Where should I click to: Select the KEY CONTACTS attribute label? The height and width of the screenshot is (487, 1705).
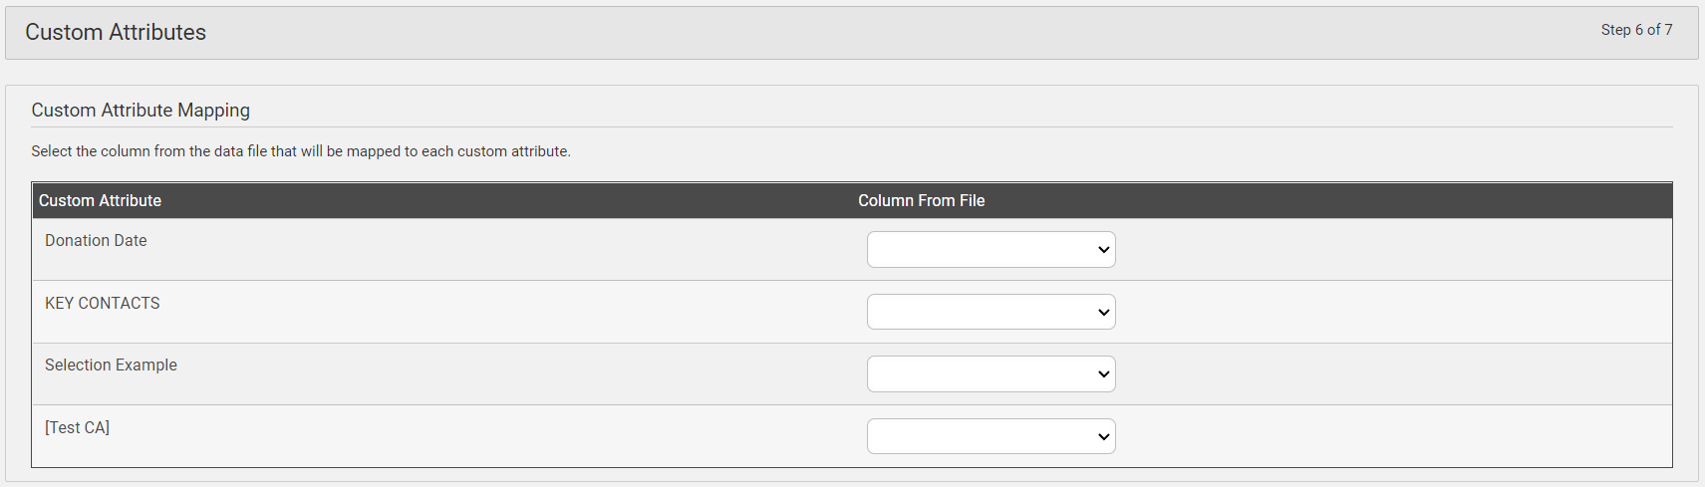pos(103,303)
